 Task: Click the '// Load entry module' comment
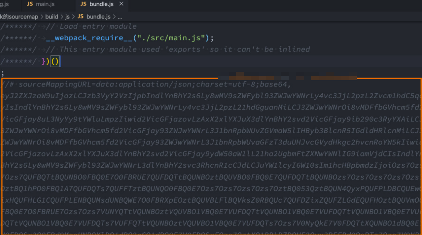tap(91, 26)
